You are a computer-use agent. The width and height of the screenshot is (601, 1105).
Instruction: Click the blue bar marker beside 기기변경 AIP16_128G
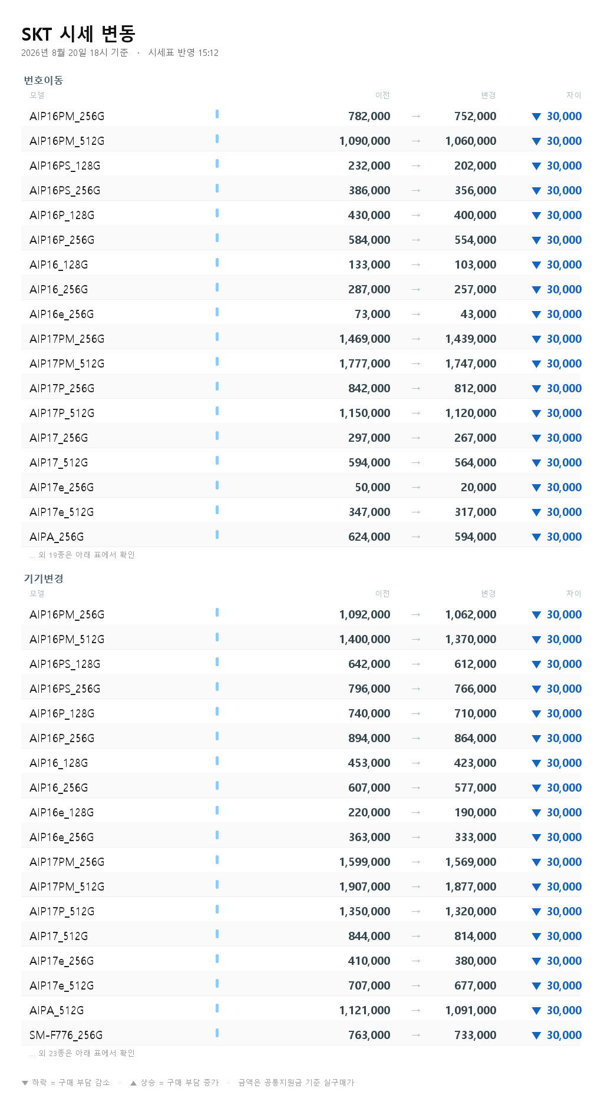point(217,761)
